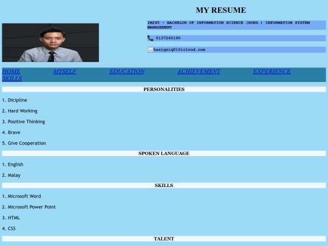Select the IM245 Bachelor of Information Science text
328x246 pixels.
228,25
